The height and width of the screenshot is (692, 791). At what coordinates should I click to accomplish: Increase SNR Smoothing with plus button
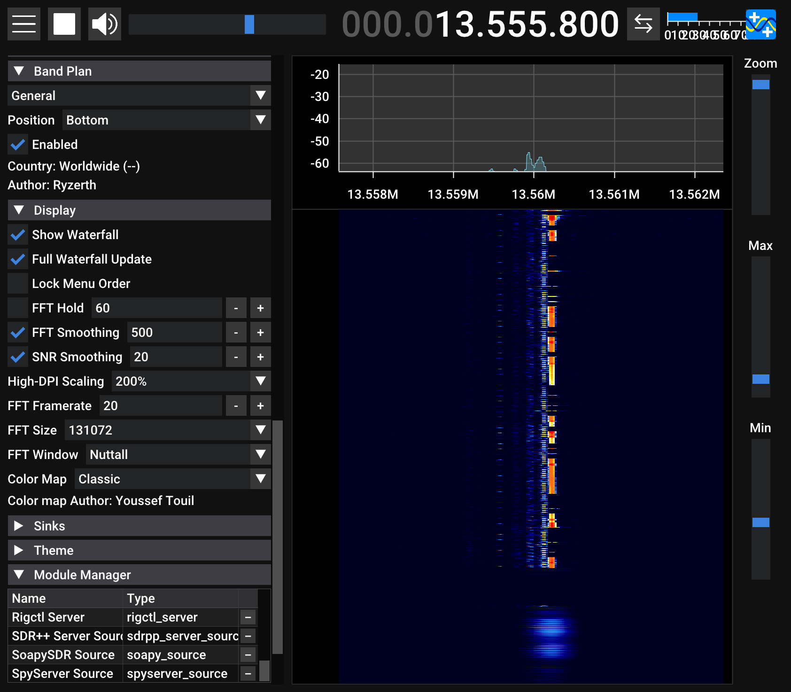(261, 357)
